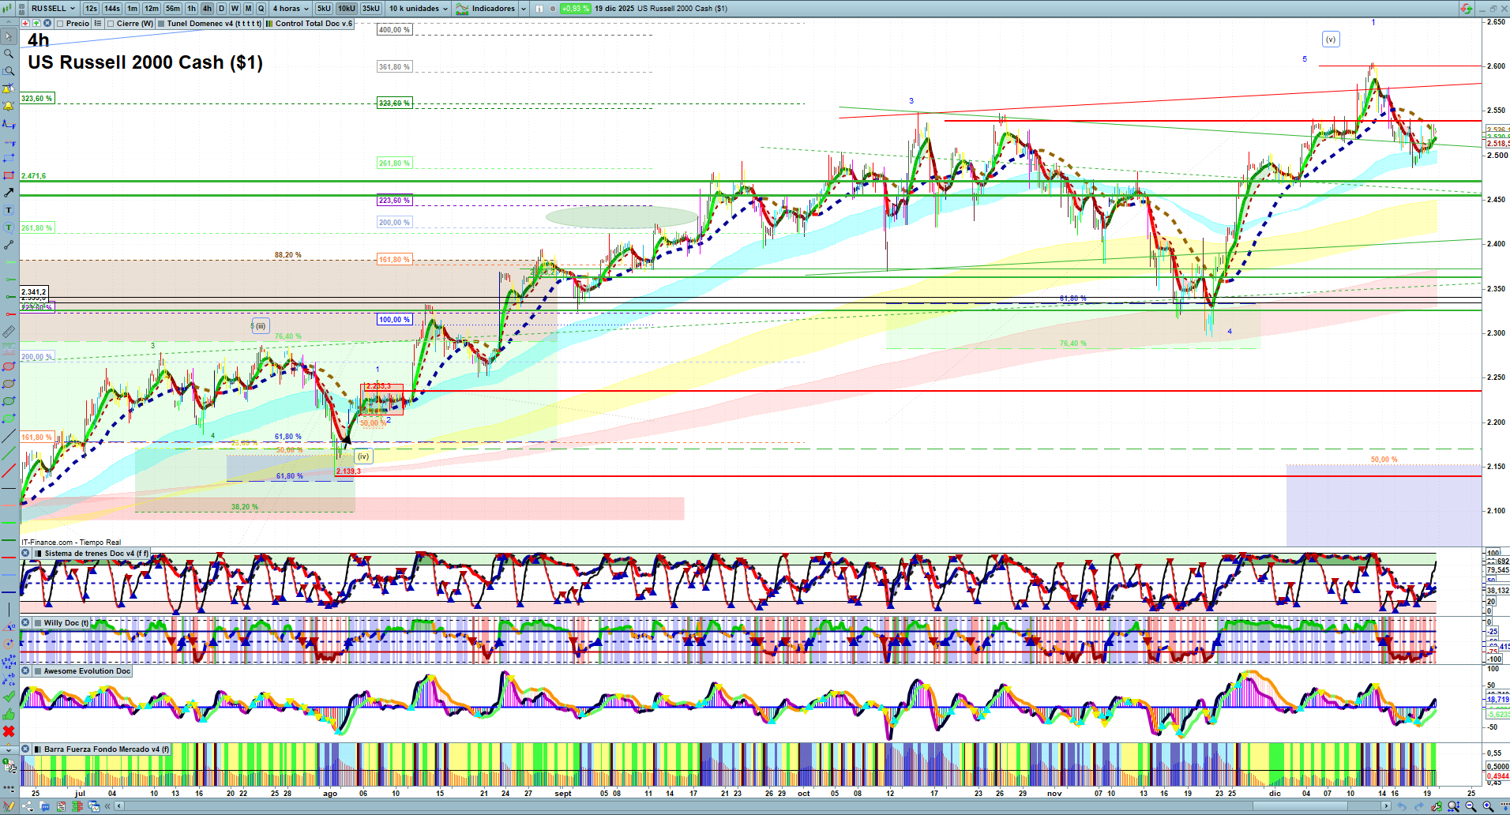Select the ruler measurement tool

(x=9, y=332)
